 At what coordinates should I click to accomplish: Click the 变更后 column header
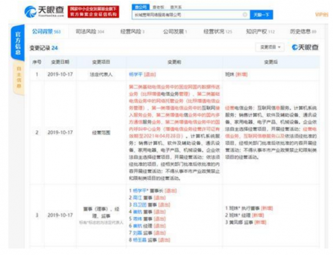pyautogui.click(x=271, y=62)
